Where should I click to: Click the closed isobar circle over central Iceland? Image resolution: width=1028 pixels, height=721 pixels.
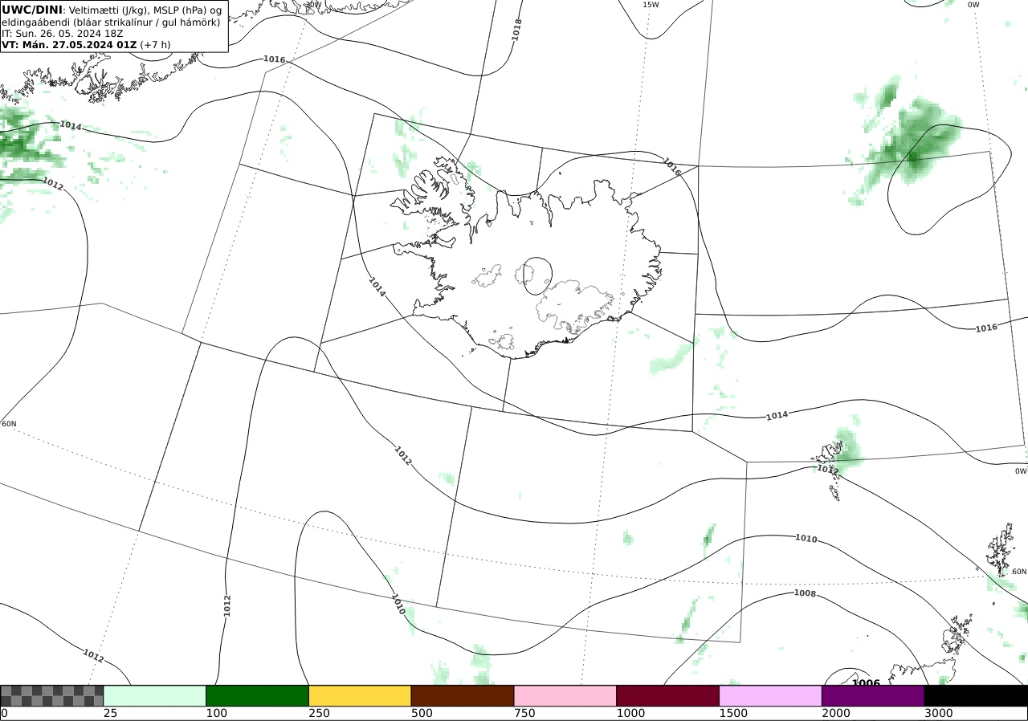click(537, 275)
